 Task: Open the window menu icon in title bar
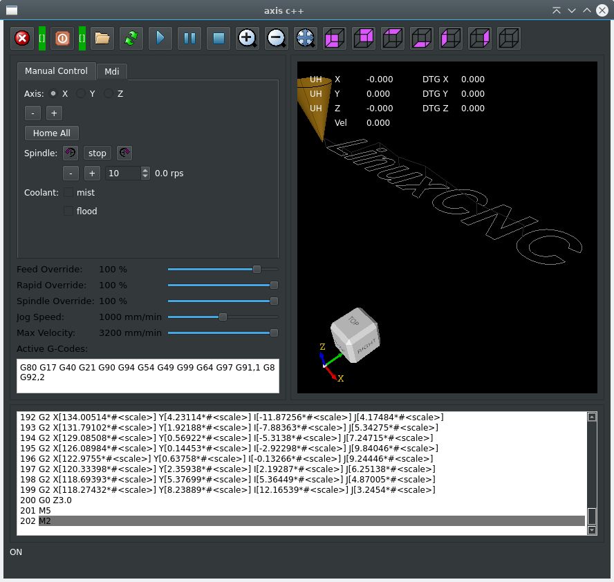click(x=12, y=10)
